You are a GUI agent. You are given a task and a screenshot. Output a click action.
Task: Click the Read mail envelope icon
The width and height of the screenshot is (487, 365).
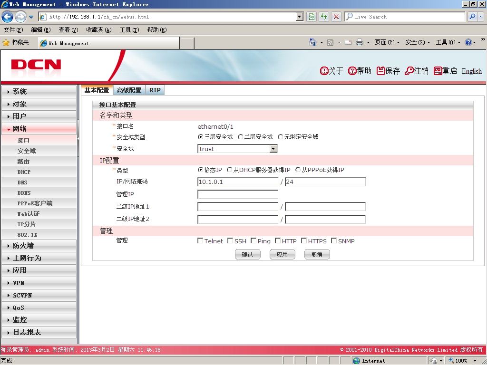tap(348, 42)
